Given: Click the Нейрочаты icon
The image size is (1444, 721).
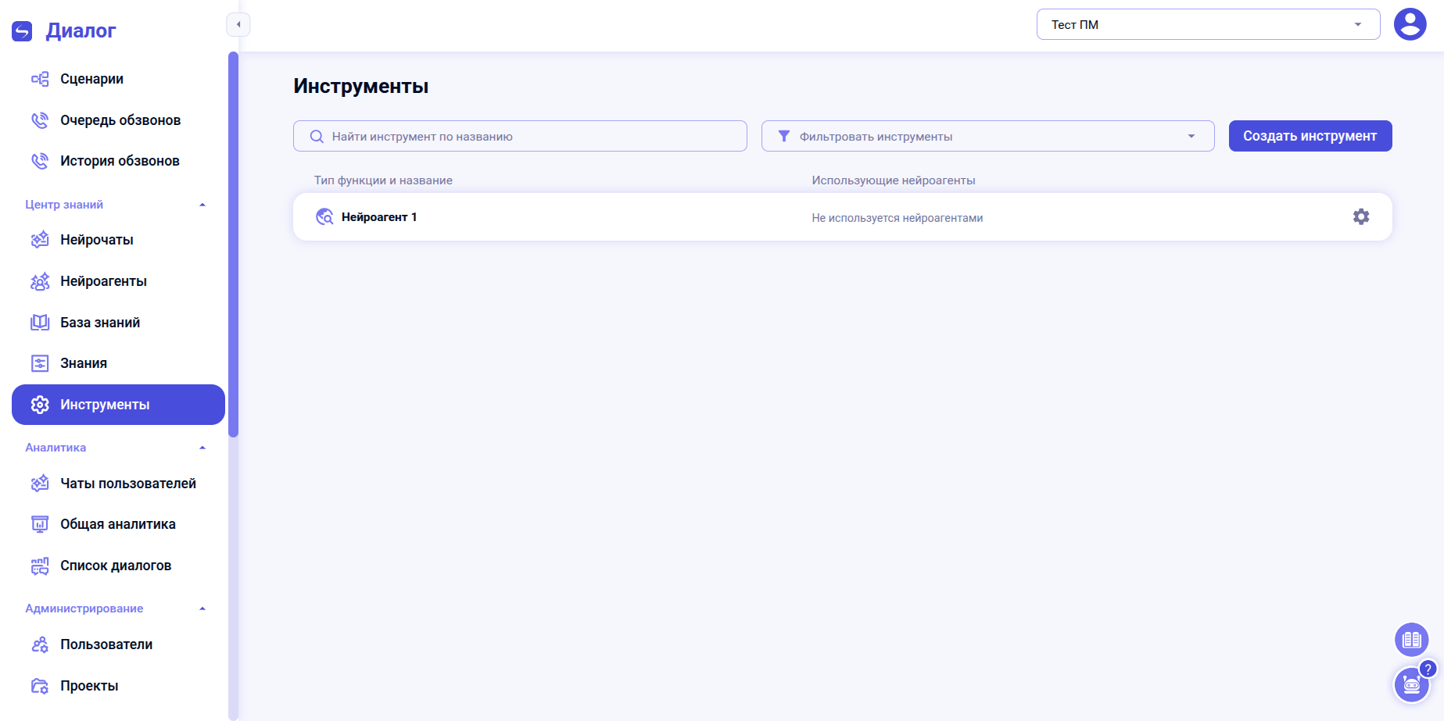Looking at the screenshot, I should tap(40, 240).
